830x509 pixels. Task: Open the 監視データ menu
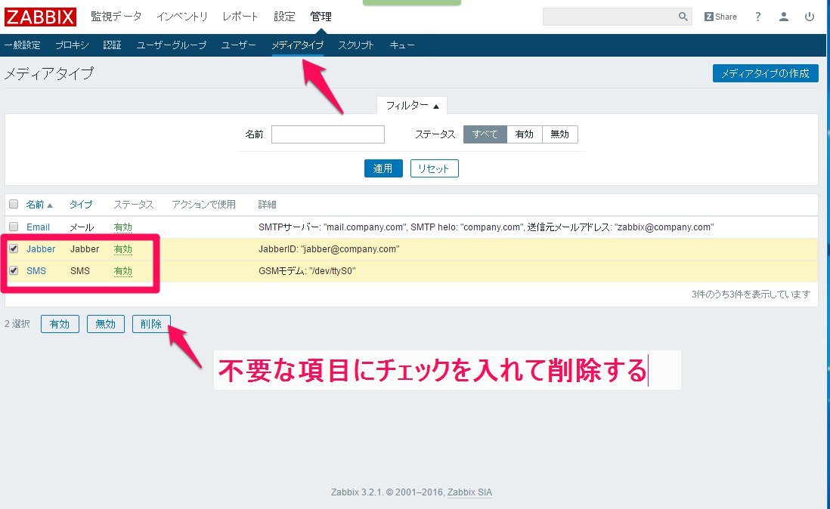point(116,17)
